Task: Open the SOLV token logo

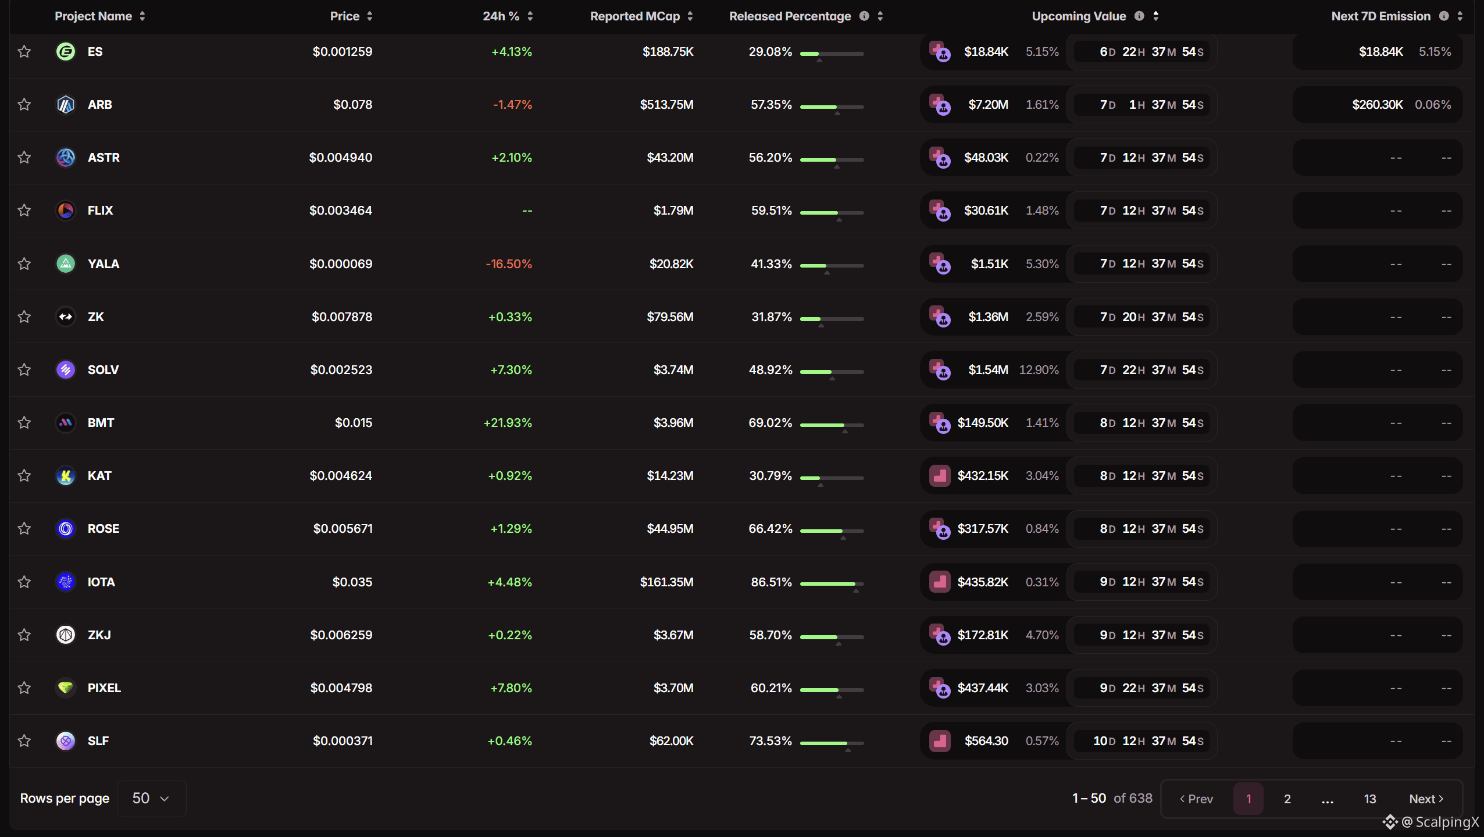Action: tap(66, 370)
